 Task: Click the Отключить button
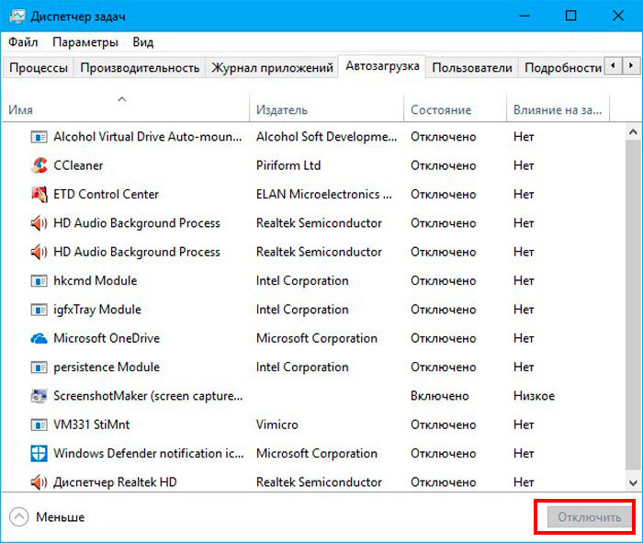tap(590, 517)
